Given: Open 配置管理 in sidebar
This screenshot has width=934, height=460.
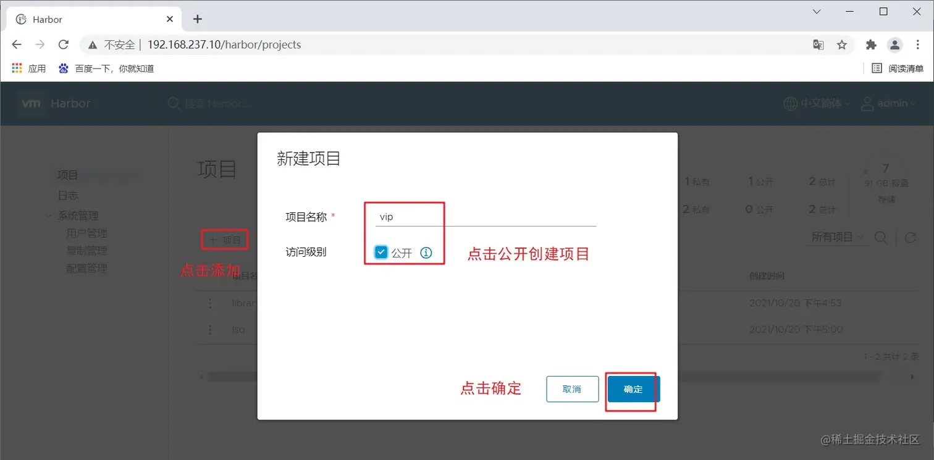Looking at the screenshot, I should [x=87, y=268].
